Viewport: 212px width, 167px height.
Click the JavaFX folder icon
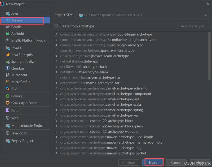(x=8, y=48)
